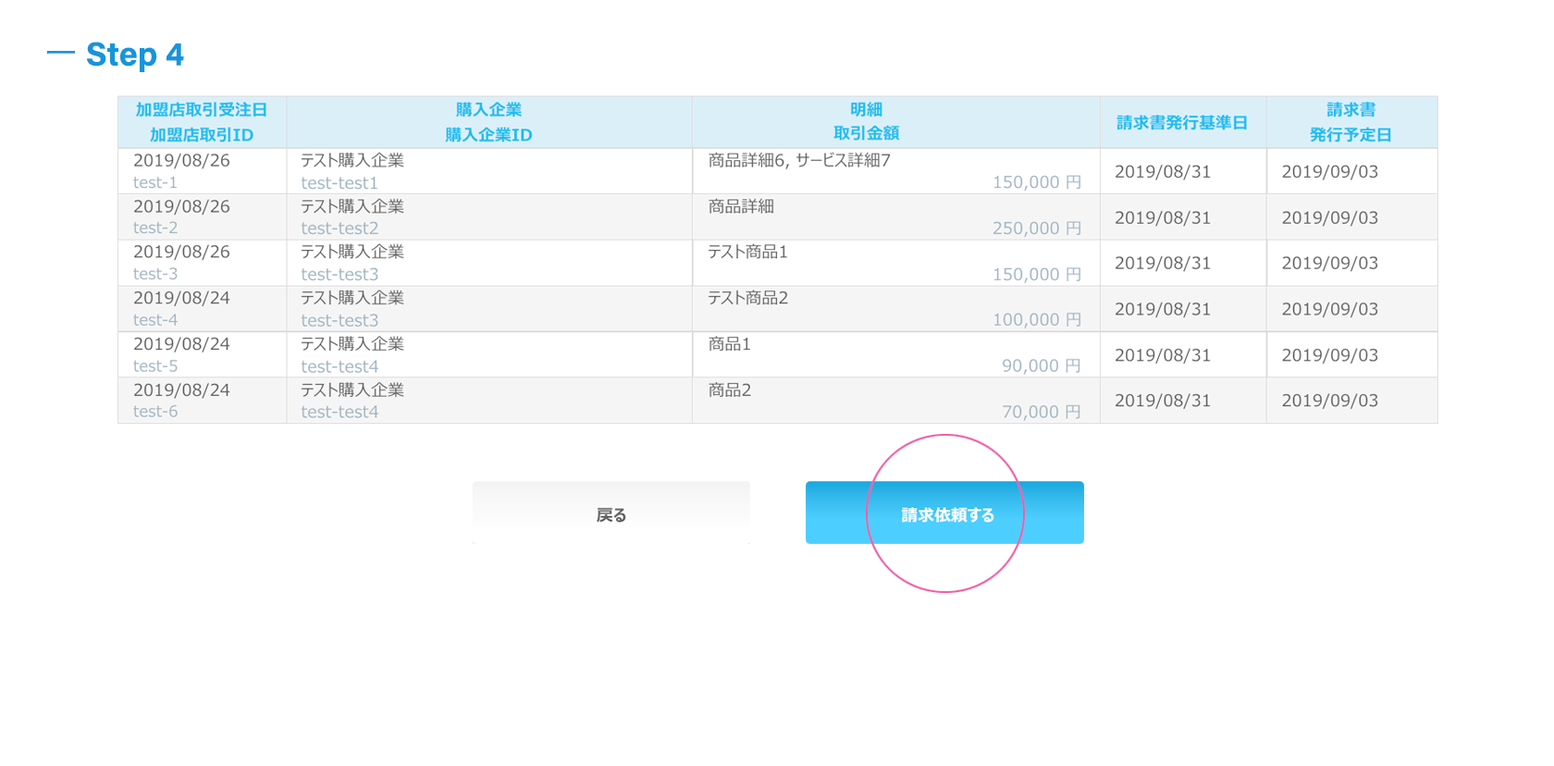
Task: Click the 250,000 円 amount
Action: point(1037,229)
